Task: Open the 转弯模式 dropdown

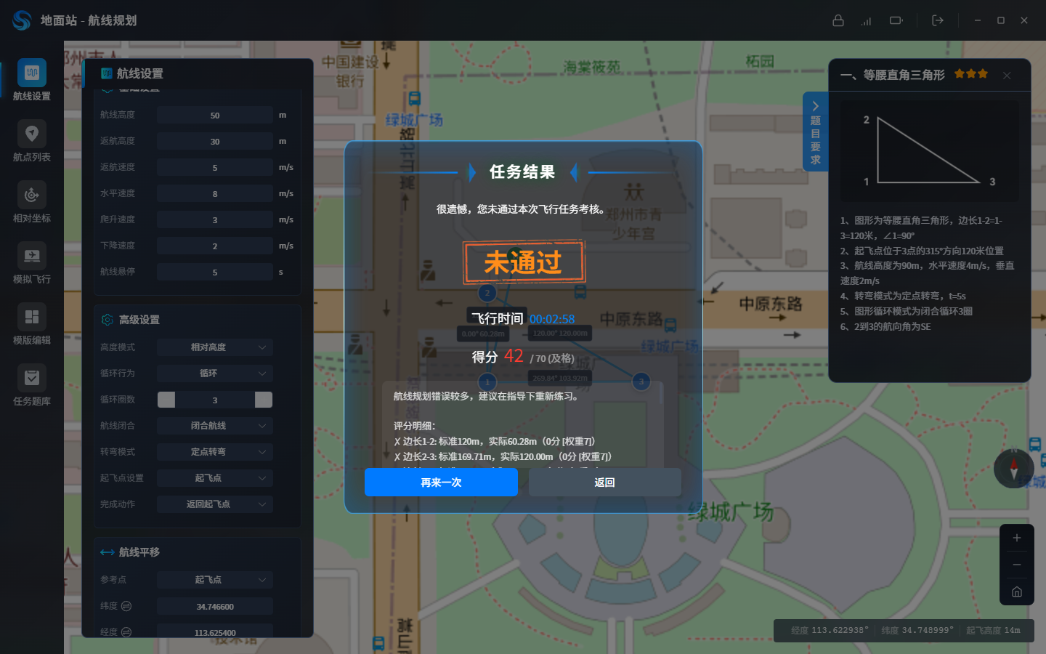Action: coord(215,452)
